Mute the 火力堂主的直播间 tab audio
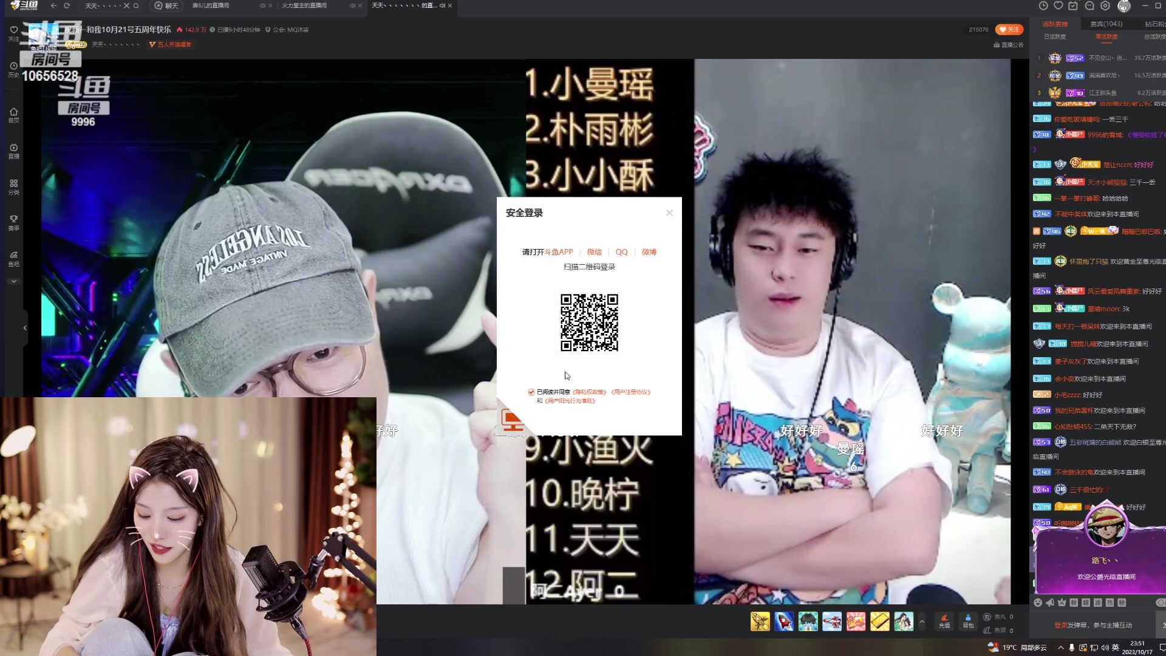1166x656 pixels. click(352, 5)
